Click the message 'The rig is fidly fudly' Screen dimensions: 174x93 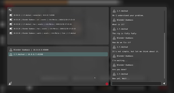[x=124, y=33]
